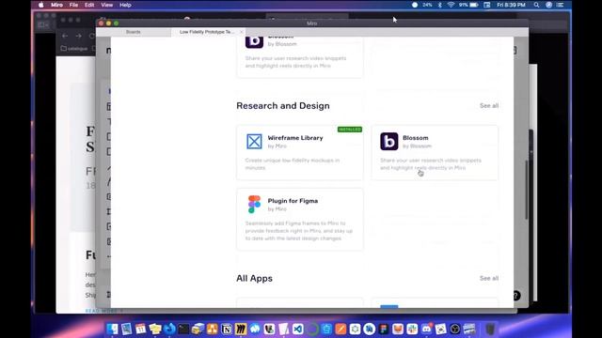The height and width of the screenshot is (338, 602).
Task: Click the Wireframe Library card description text
Action: point(293,164)
